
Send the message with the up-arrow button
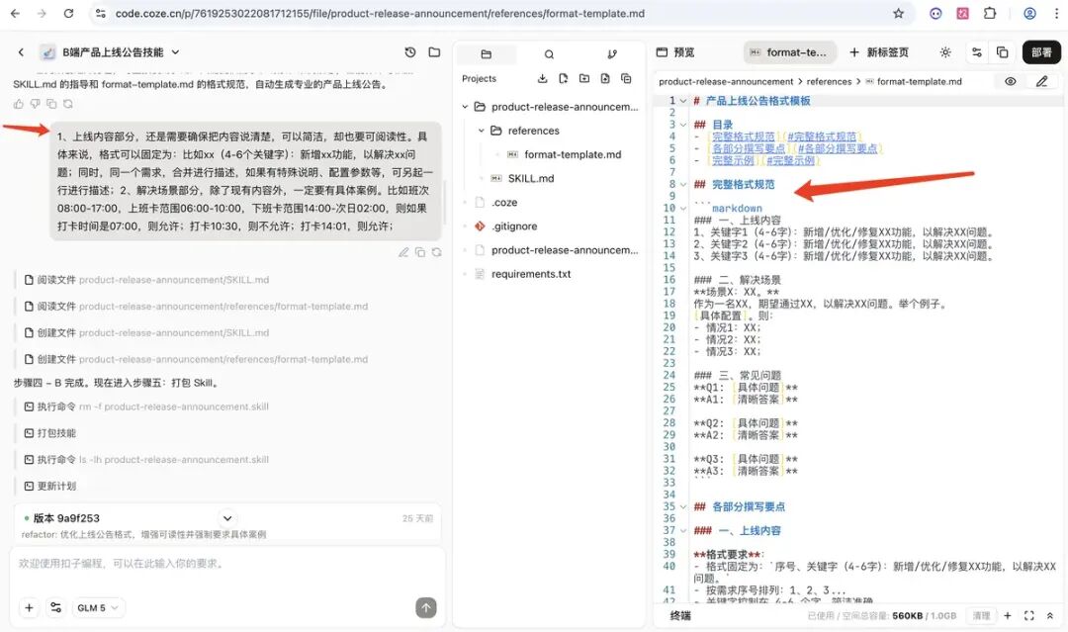click(426, 607)
